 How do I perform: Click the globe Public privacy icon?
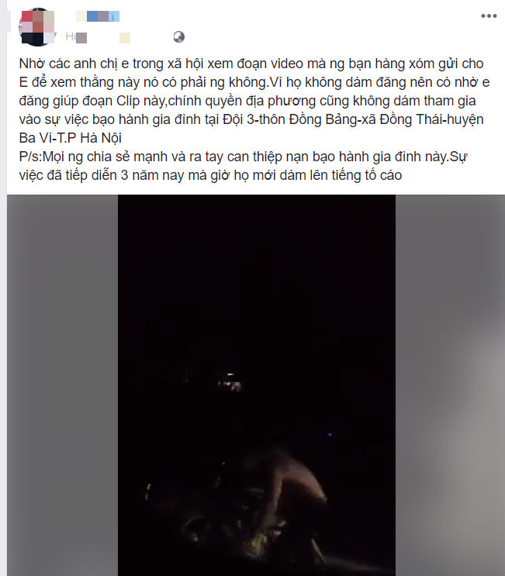pyautogui.click(x=179, y=37)
